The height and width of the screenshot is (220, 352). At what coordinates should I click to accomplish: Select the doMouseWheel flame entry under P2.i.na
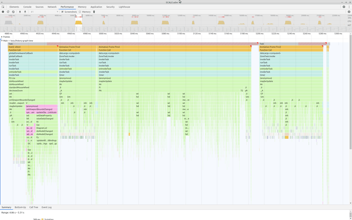(33, 81)
